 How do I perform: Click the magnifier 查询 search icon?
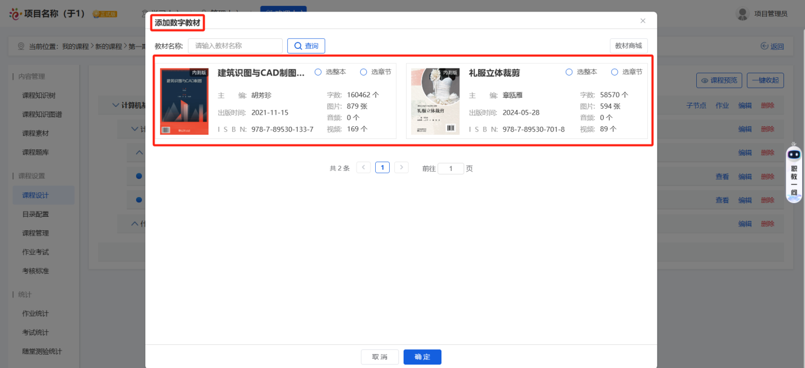click(x=298, y=45)
